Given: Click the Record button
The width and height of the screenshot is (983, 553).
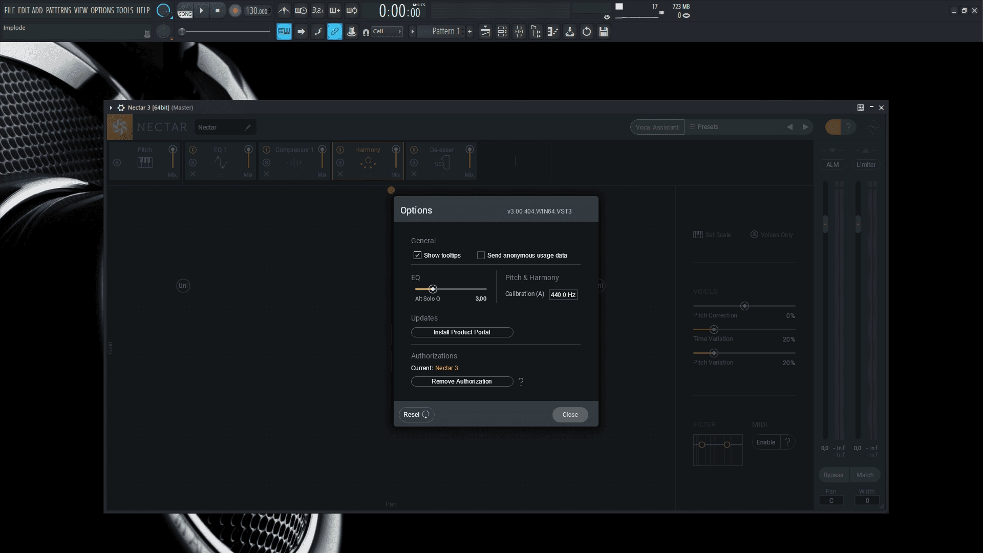Looking at the screenshot, I should 235,11.
